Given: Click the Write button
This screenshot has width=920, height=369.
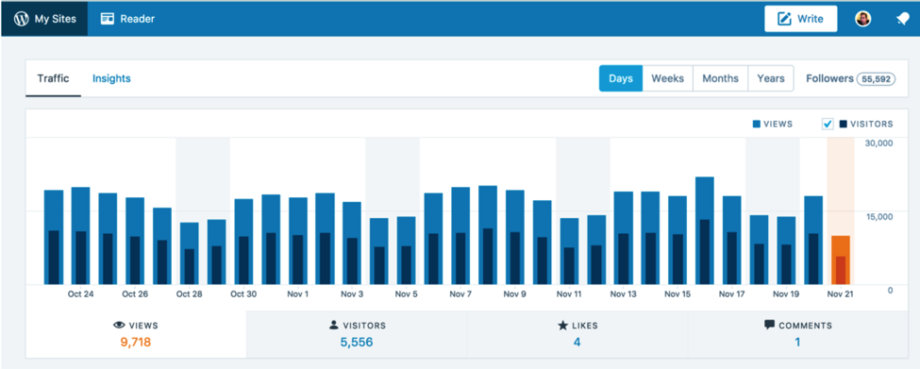Looking at the screenshot, I should point(800,19).
